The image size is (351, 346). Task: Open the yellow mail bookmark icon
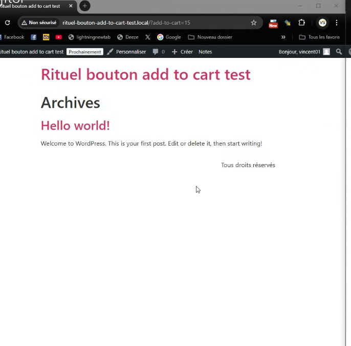46,37
